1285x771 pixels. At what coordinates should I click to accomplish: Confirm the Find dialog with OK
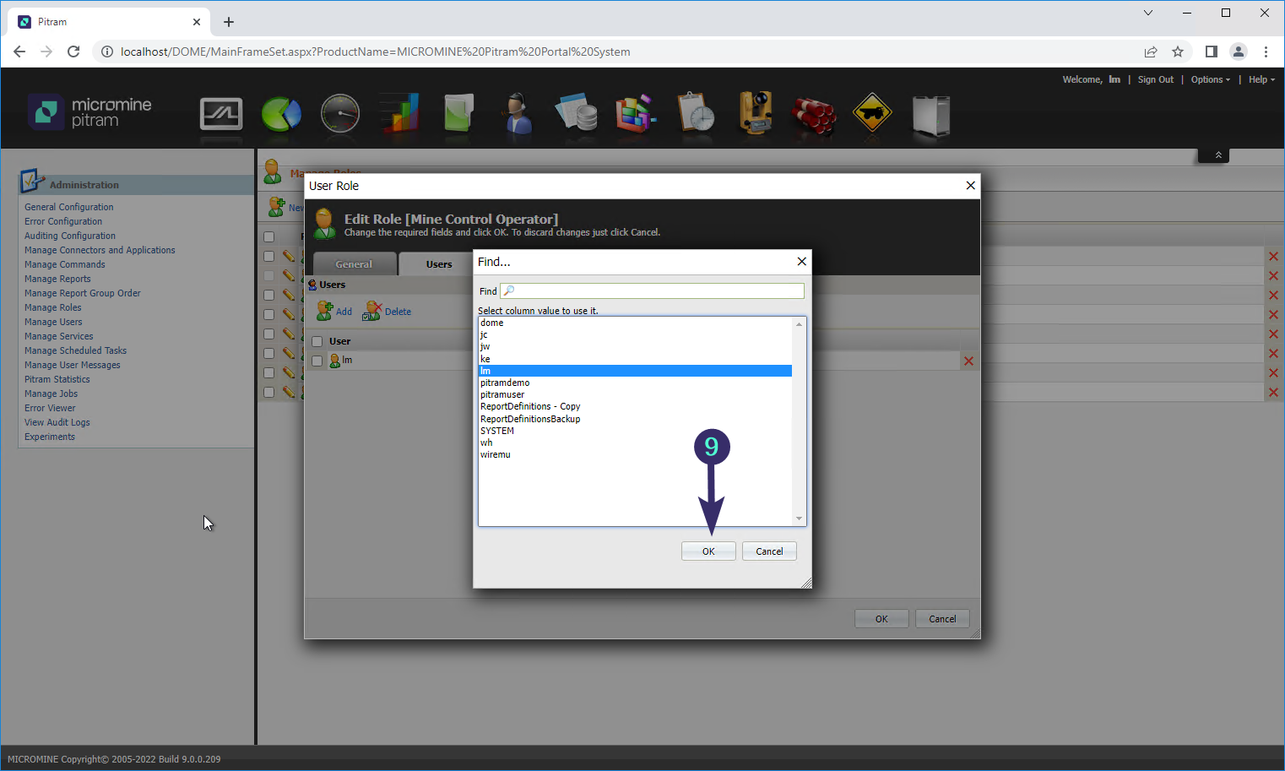click(x=708, y=551)
